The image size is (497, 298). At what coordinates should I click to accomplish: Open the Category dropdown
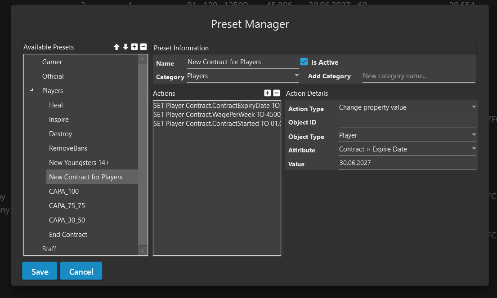[x=243, y=76]
